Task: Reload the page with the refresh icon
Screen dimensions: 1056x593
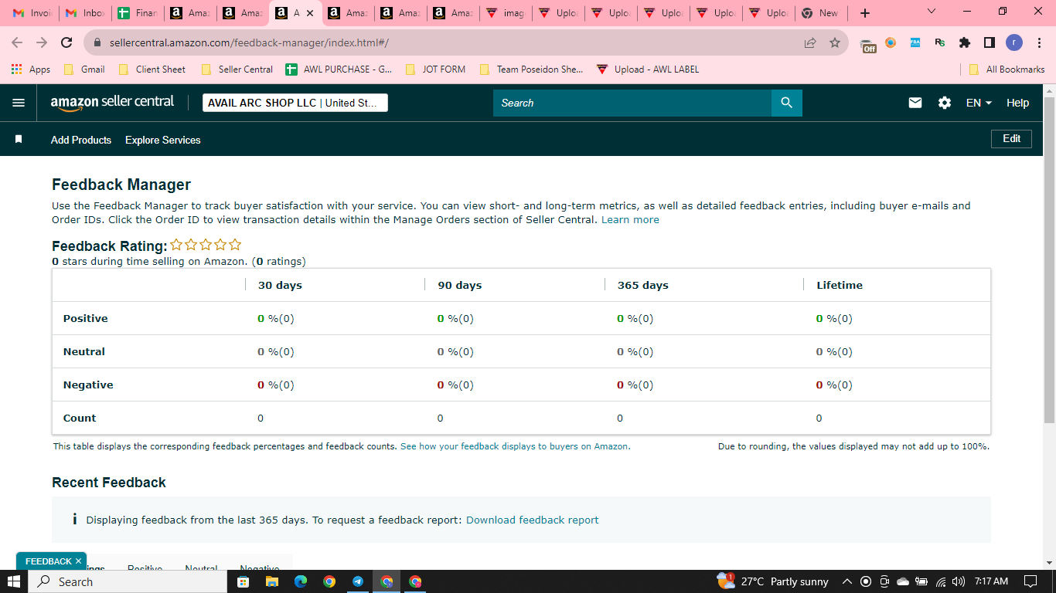Action: [66, 43]
